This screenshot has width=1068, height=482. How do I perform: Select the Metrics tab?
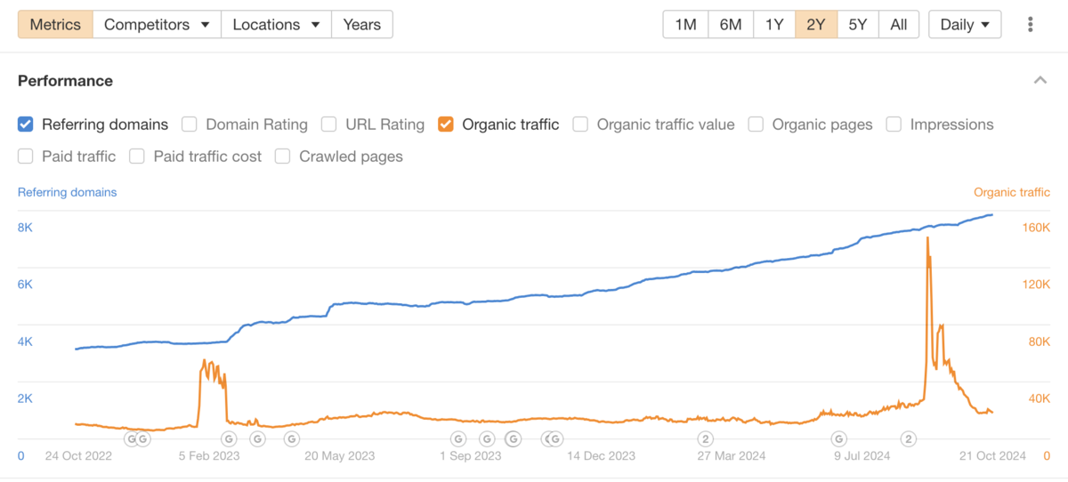(55, 25)
